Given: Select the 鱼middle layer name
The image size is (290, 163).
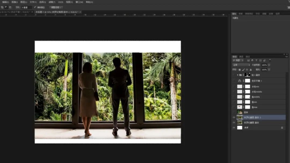Looking at the screenshot, I should (256, 97).
